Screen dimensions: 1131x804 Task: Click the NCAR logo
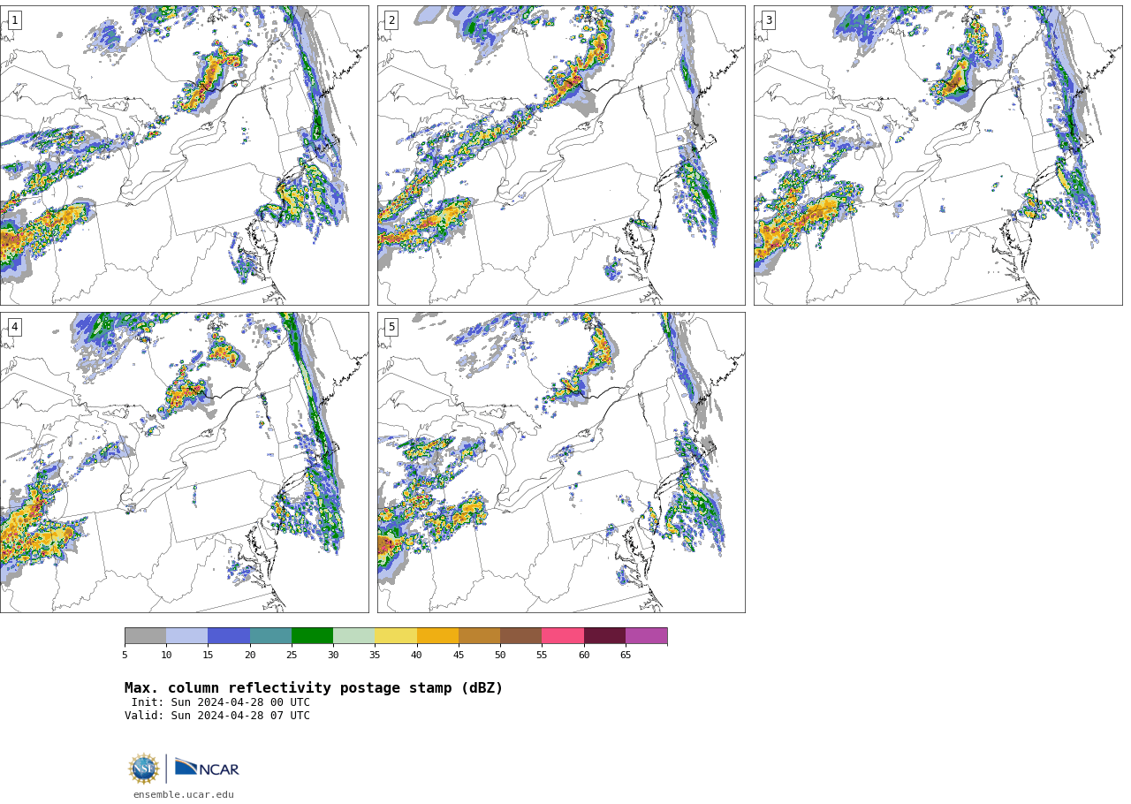click(207, 768)
